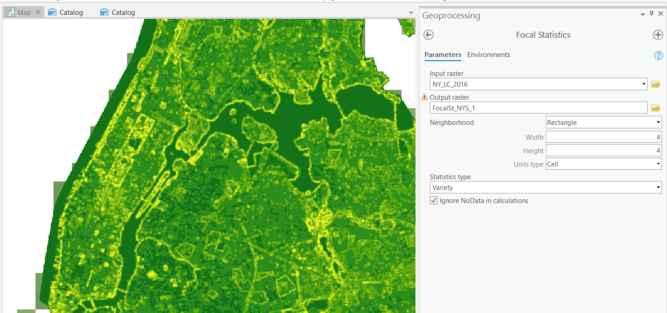Open Geoprocessing pane options menu arrow
Screen dimensions: 667x313
[x=642, y=14]
